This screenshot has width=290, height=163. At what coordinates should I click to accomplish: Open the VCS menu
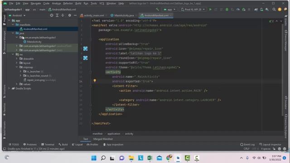(101, 3)
